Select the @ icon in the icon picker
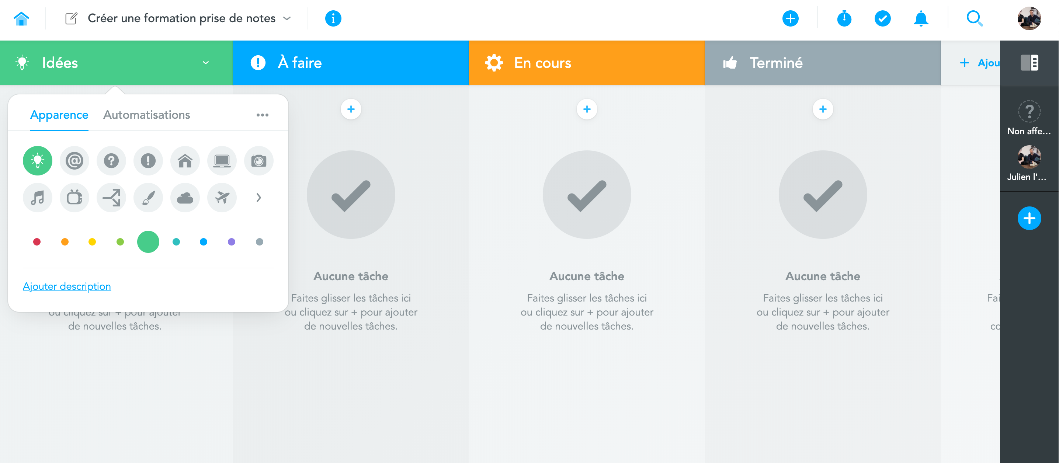 74,161
